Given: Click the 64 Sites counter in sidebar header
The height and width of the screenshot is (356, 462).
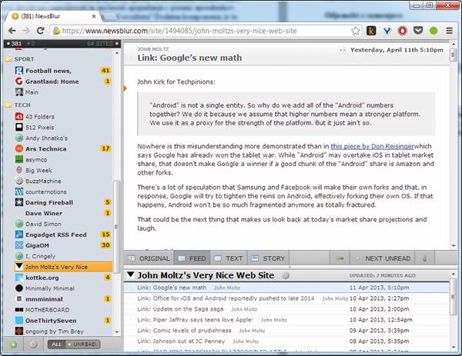Looking at the screenshot, I should click(100, 44).
